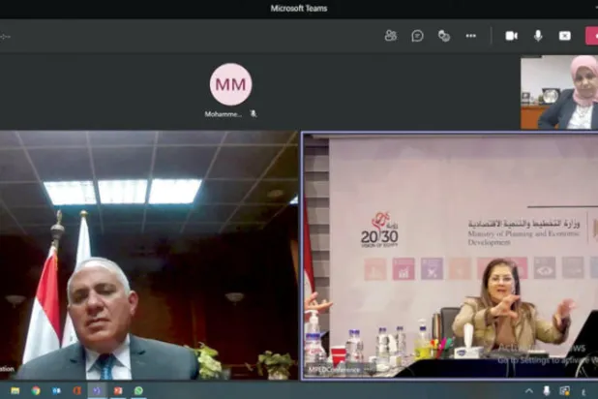
Task: Select the Ministry of Planning video tile
Action: point(450,256)
